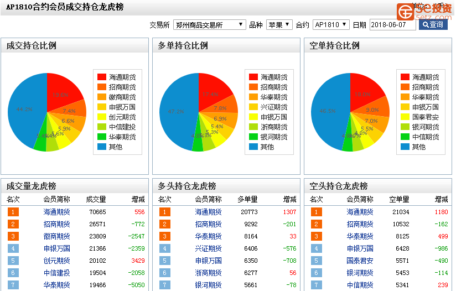Click the 查询 search button

click(x=433, y=25)
